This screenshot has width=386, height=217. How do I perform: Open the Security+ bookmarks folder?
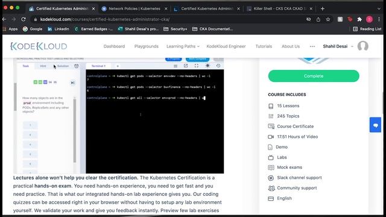(x=176, y=29)
